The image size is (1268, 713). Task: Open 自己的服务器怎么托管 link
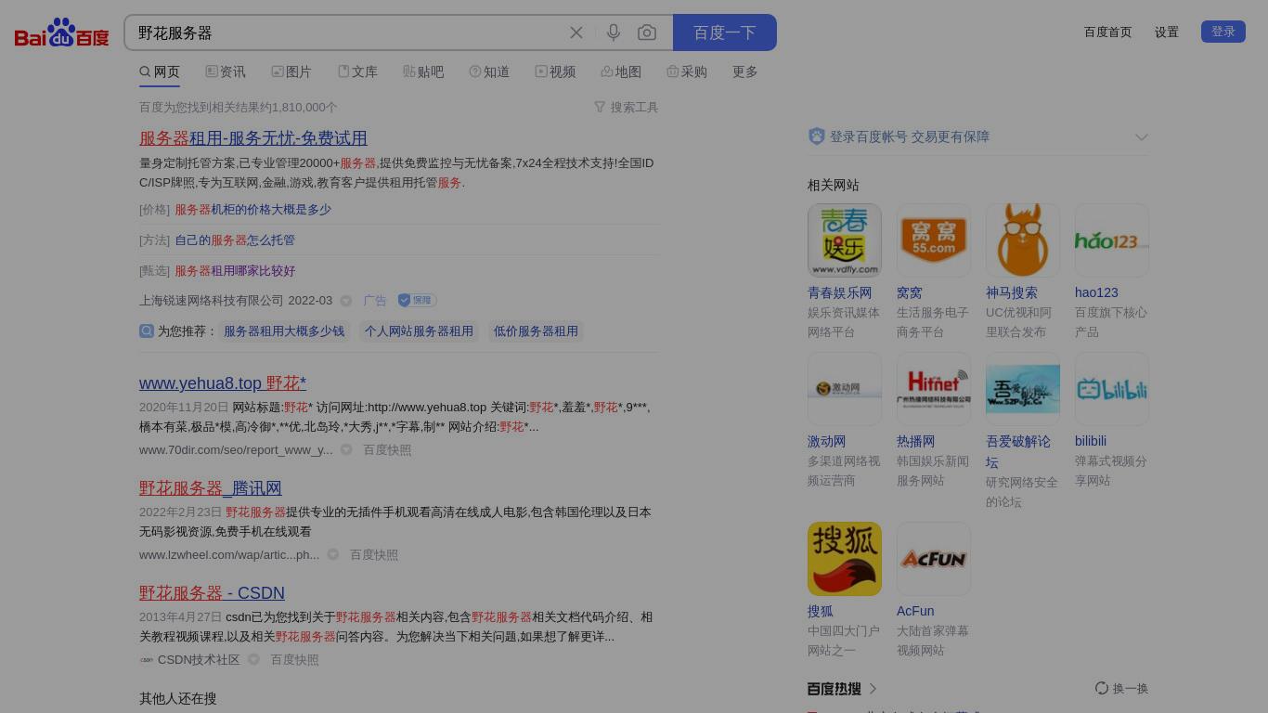coord(235,240)
